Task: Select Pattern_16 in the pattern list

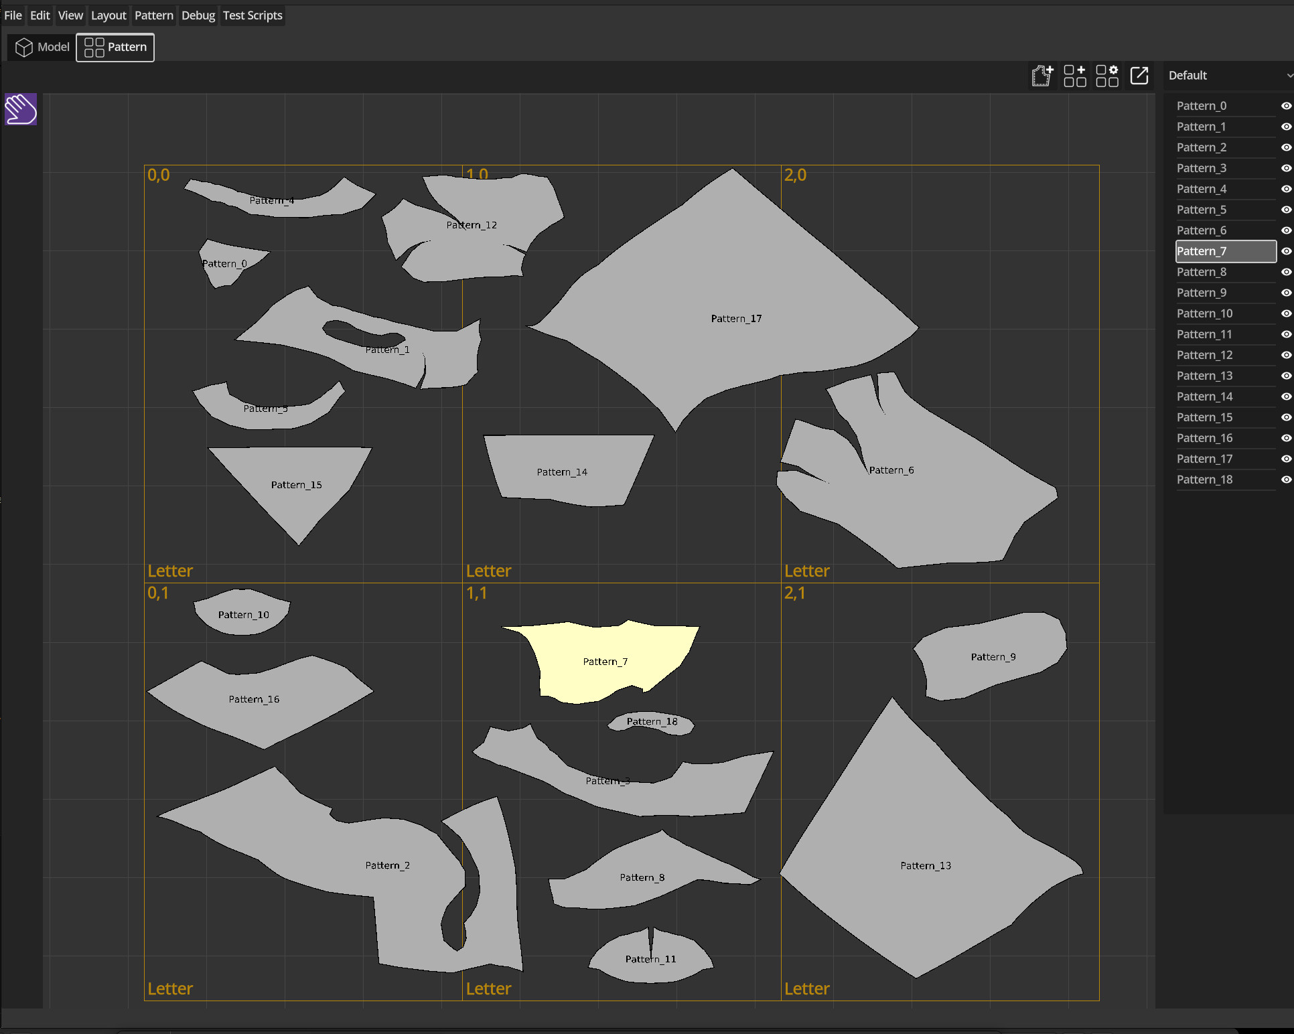Action: (1226, 438)
